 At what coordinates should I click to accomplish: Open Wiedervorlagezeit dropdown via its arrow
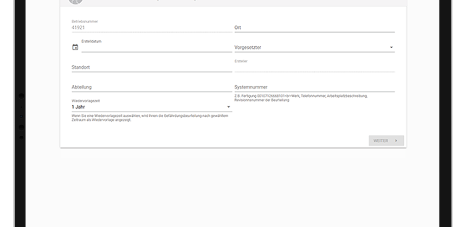[228, 107]
